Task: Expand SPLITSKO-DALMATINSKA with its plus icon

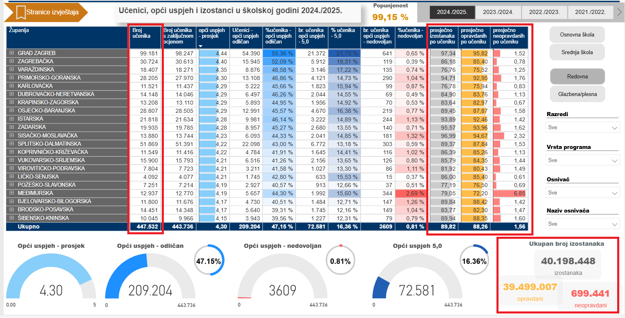Action: [11, 144]
